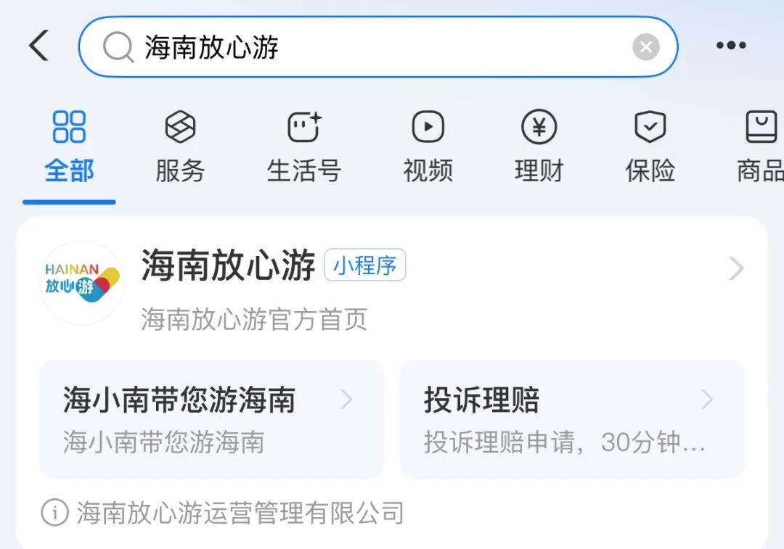This screenshot has width=784, height=549.
Task: Select the 视频 play icon
Action: tap(428, 127)
